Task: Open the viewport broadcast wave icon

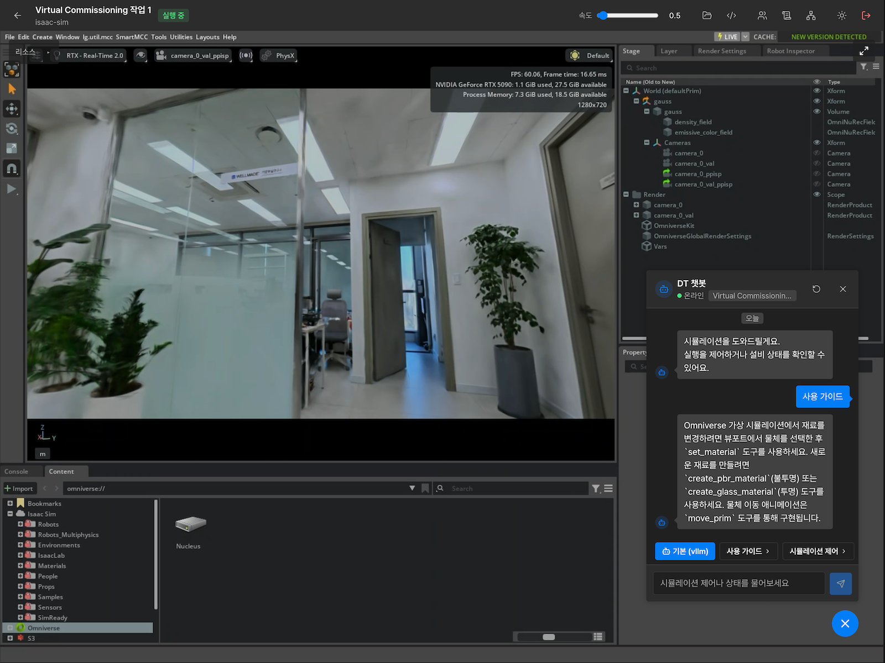Action: (246, 55)
